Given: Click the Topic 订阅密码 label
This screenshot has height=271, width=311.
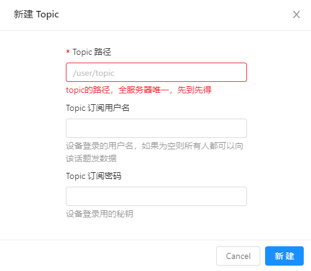Looking at the screenshot, I should [x=94, y=176].
